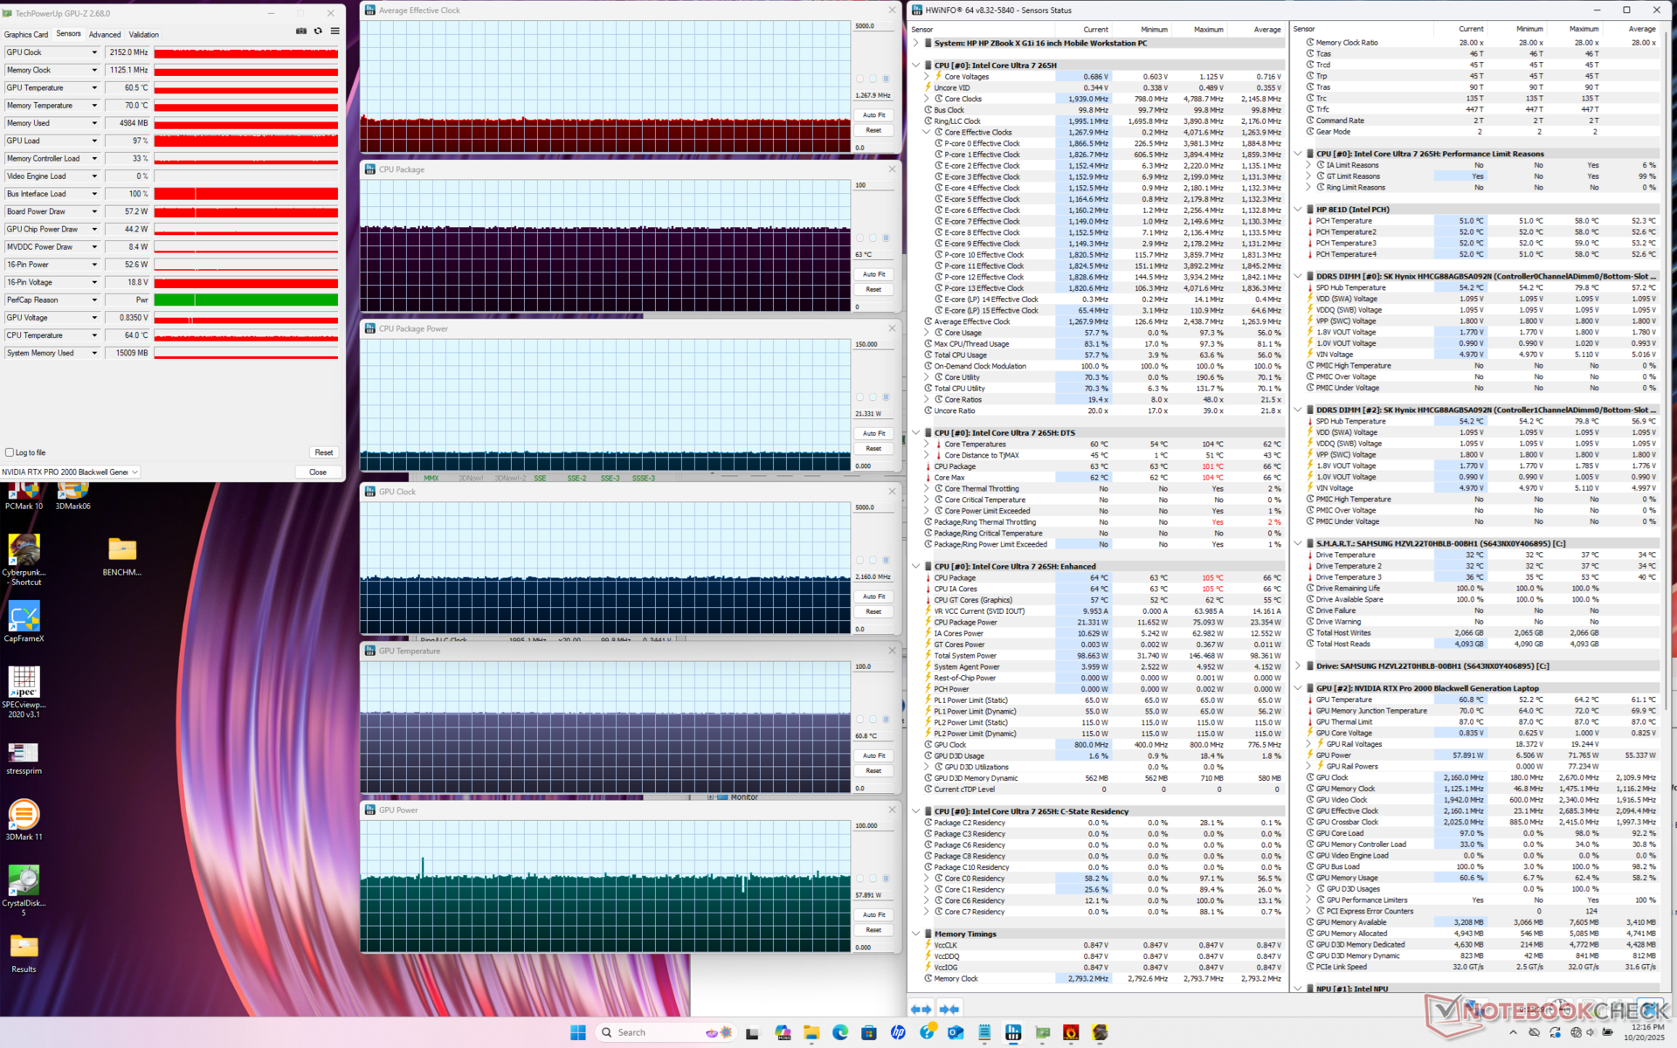Select GPU from NVIDIA RTX PRO 2000 combo box
This screenshot has height=1048, width=1677.
(70, 472)
